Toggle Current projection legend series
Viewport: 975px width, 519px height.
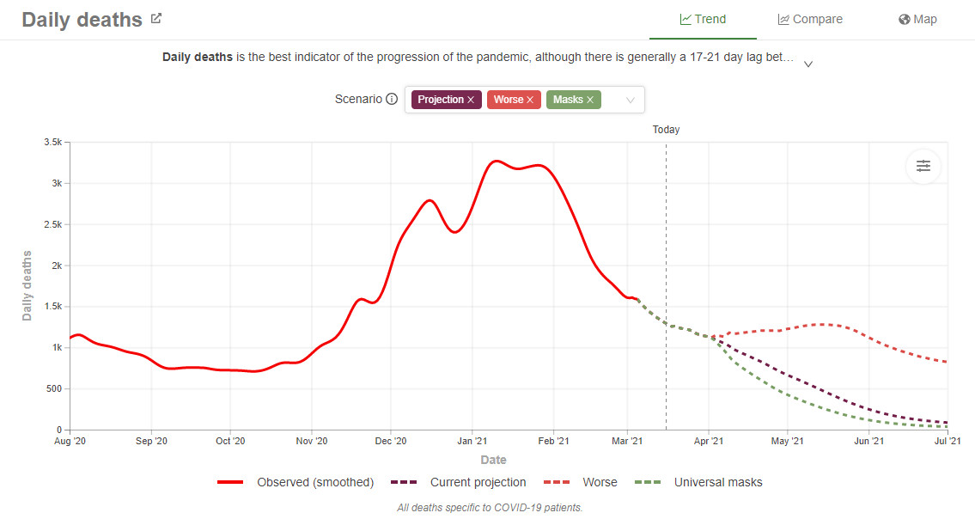[x=458, y=482]
